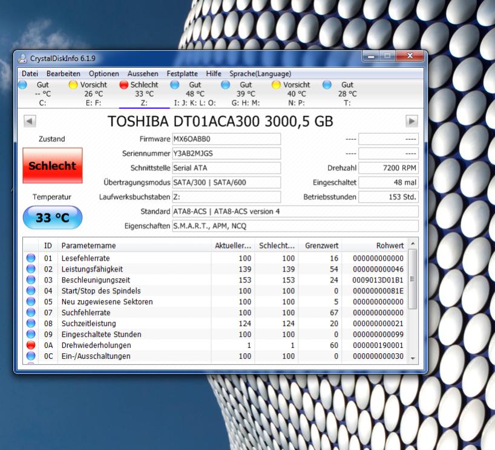The width and height of the screenshot is (495, 450).
Task: Go to previous disk with left arrow
Action: tap(30, 121)
